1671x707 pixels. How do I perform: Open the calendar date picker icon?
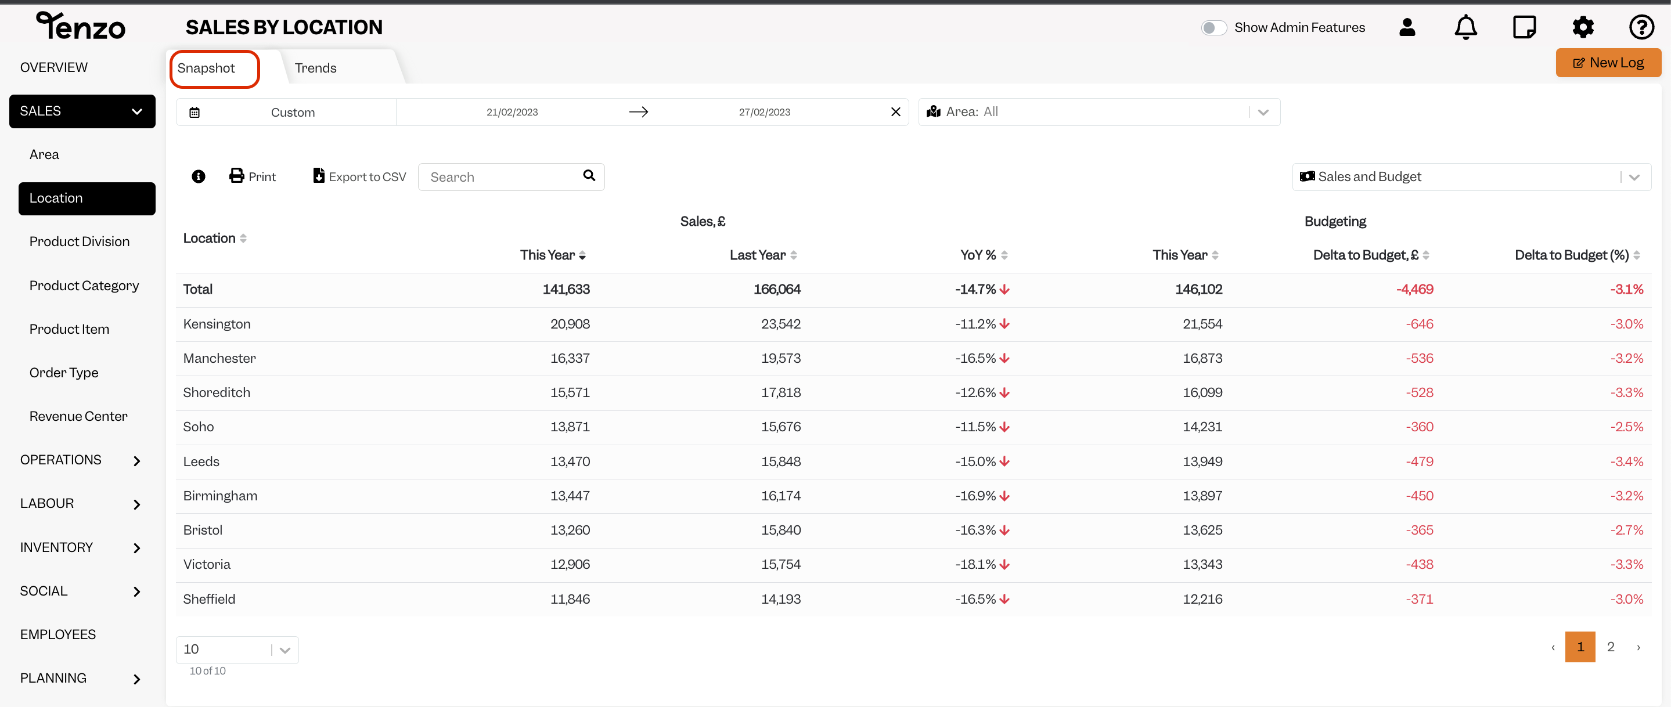click(x=194, y=111)
